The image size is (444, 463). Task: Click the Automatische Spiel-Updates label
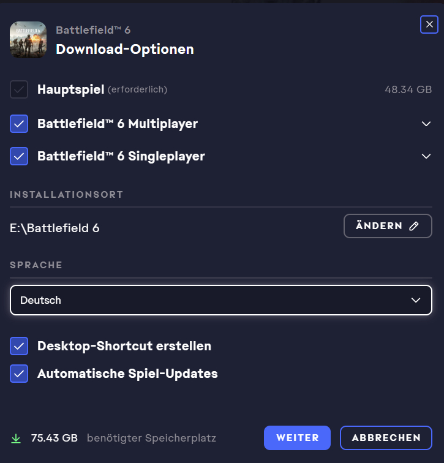click(127, 374)
